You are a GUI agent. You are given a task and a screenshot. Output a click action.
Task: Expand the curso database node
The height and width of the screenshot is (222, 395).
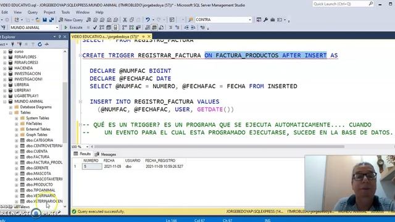pyautogui.click(x=4, y=52)
